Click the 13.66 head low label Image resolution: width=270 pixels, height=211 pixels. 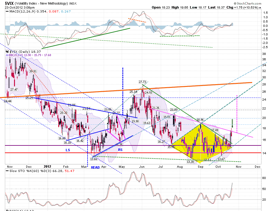pyautogui.click(x=94, y=159)
